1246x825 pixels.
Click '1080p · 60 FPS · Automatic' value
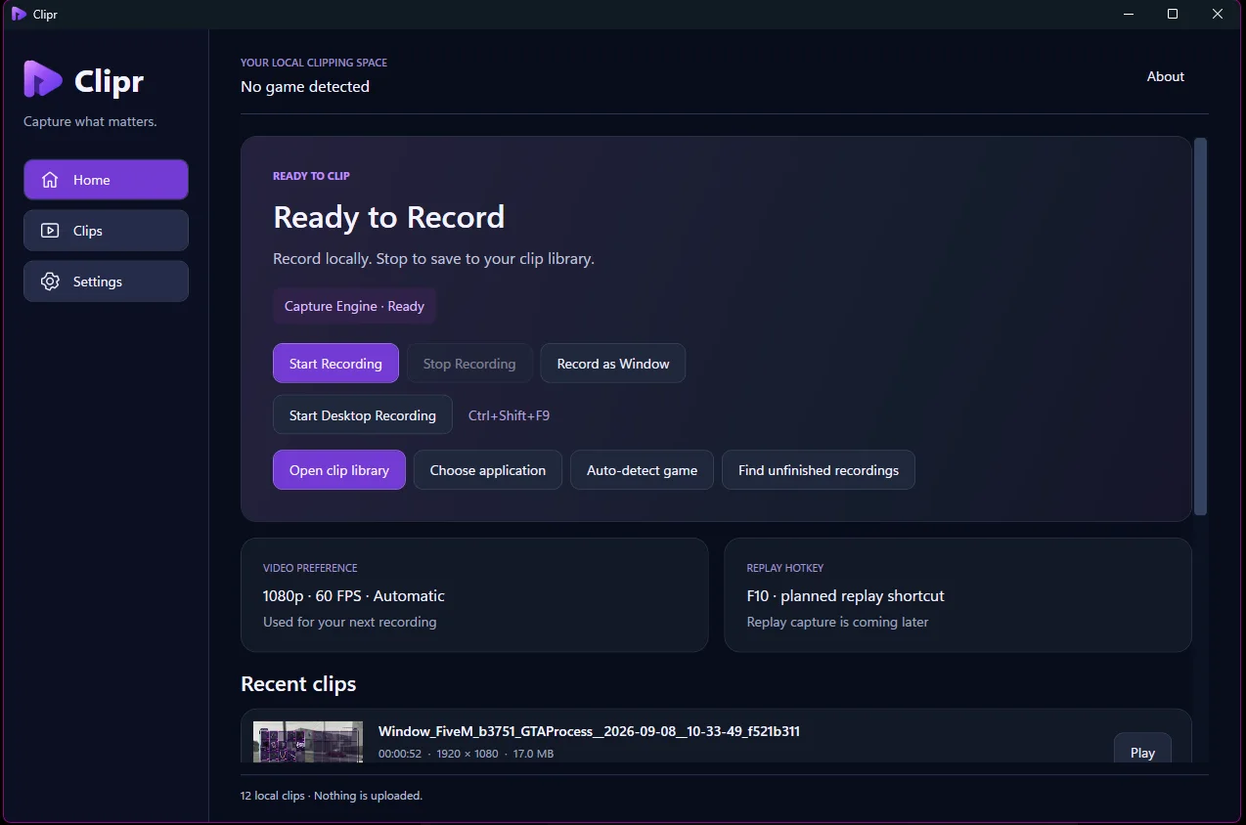pyautogui.click(x=354, y=595)
